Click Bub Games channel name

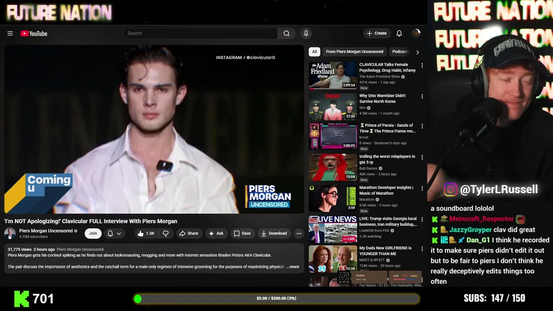coord(368,168)
